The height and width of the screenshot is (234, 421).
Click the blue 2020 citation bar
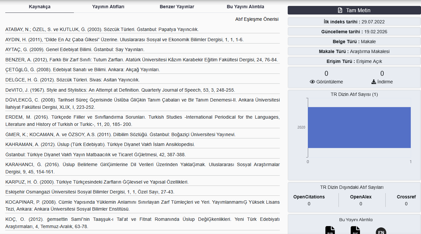[359, 127]
